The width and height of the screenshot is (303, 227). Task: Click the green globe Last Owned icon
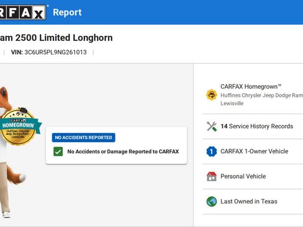click(x=212, y=202)
